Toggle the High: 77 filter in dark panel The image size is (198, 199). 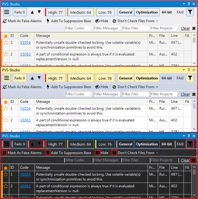[x=55, y=144]
